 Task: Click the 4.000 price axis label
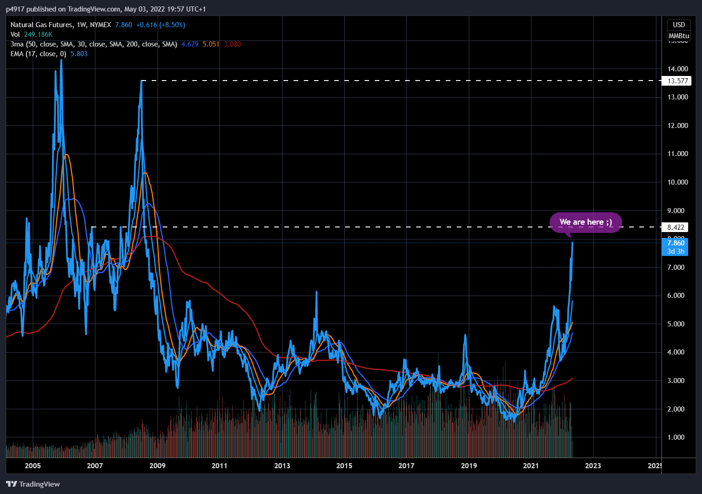click(x=676, y=352)
